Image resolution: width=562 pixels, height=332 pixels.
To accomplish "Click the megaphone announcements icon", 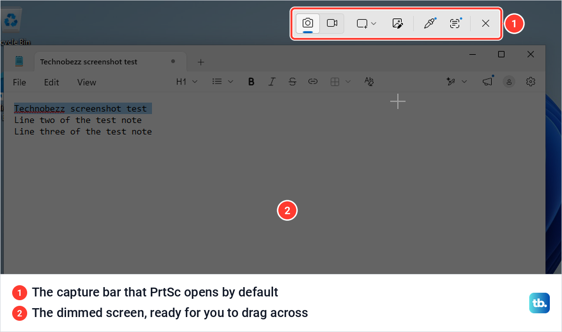I will [x=488, y=82].
